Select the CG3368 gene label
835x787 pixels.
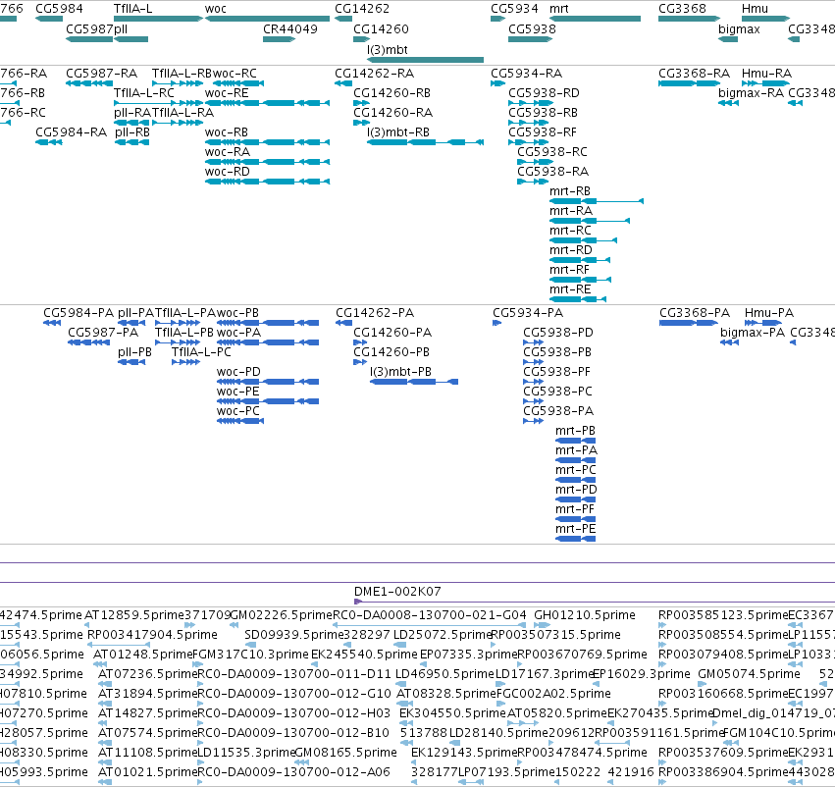[x=682, y=9]
